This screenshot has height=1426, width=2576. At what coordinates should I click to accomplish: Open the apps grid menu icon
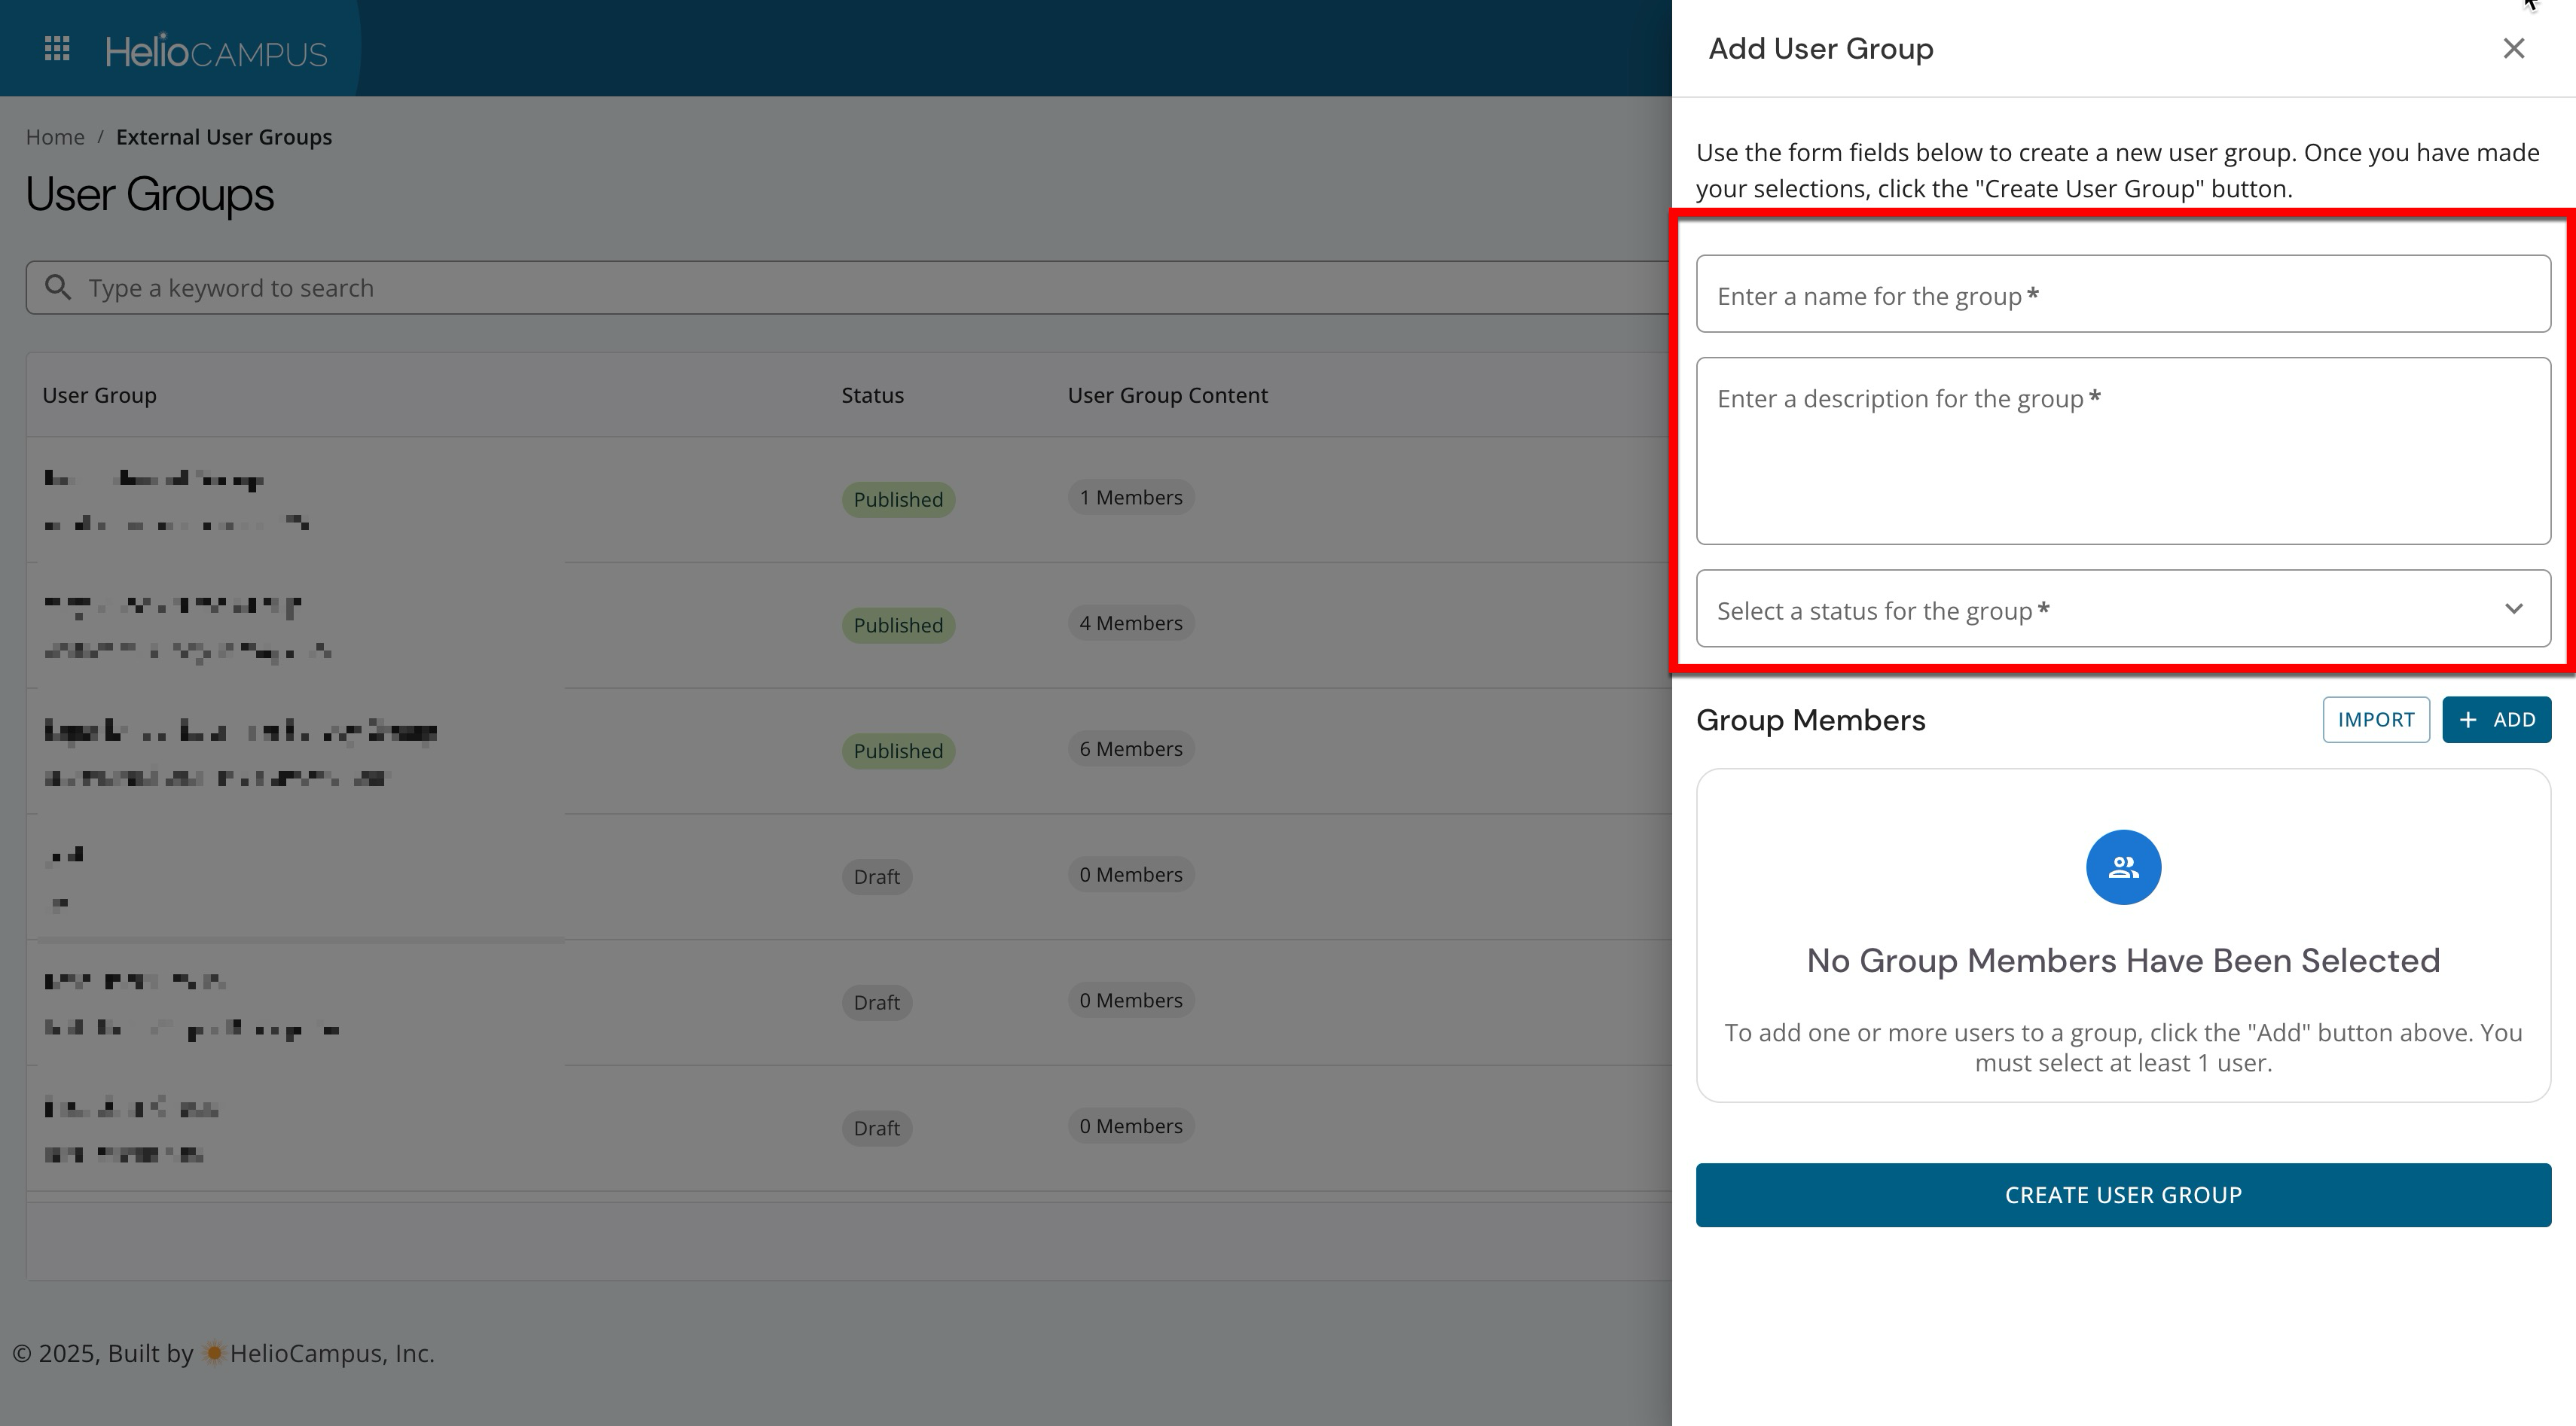click(57, 49)
